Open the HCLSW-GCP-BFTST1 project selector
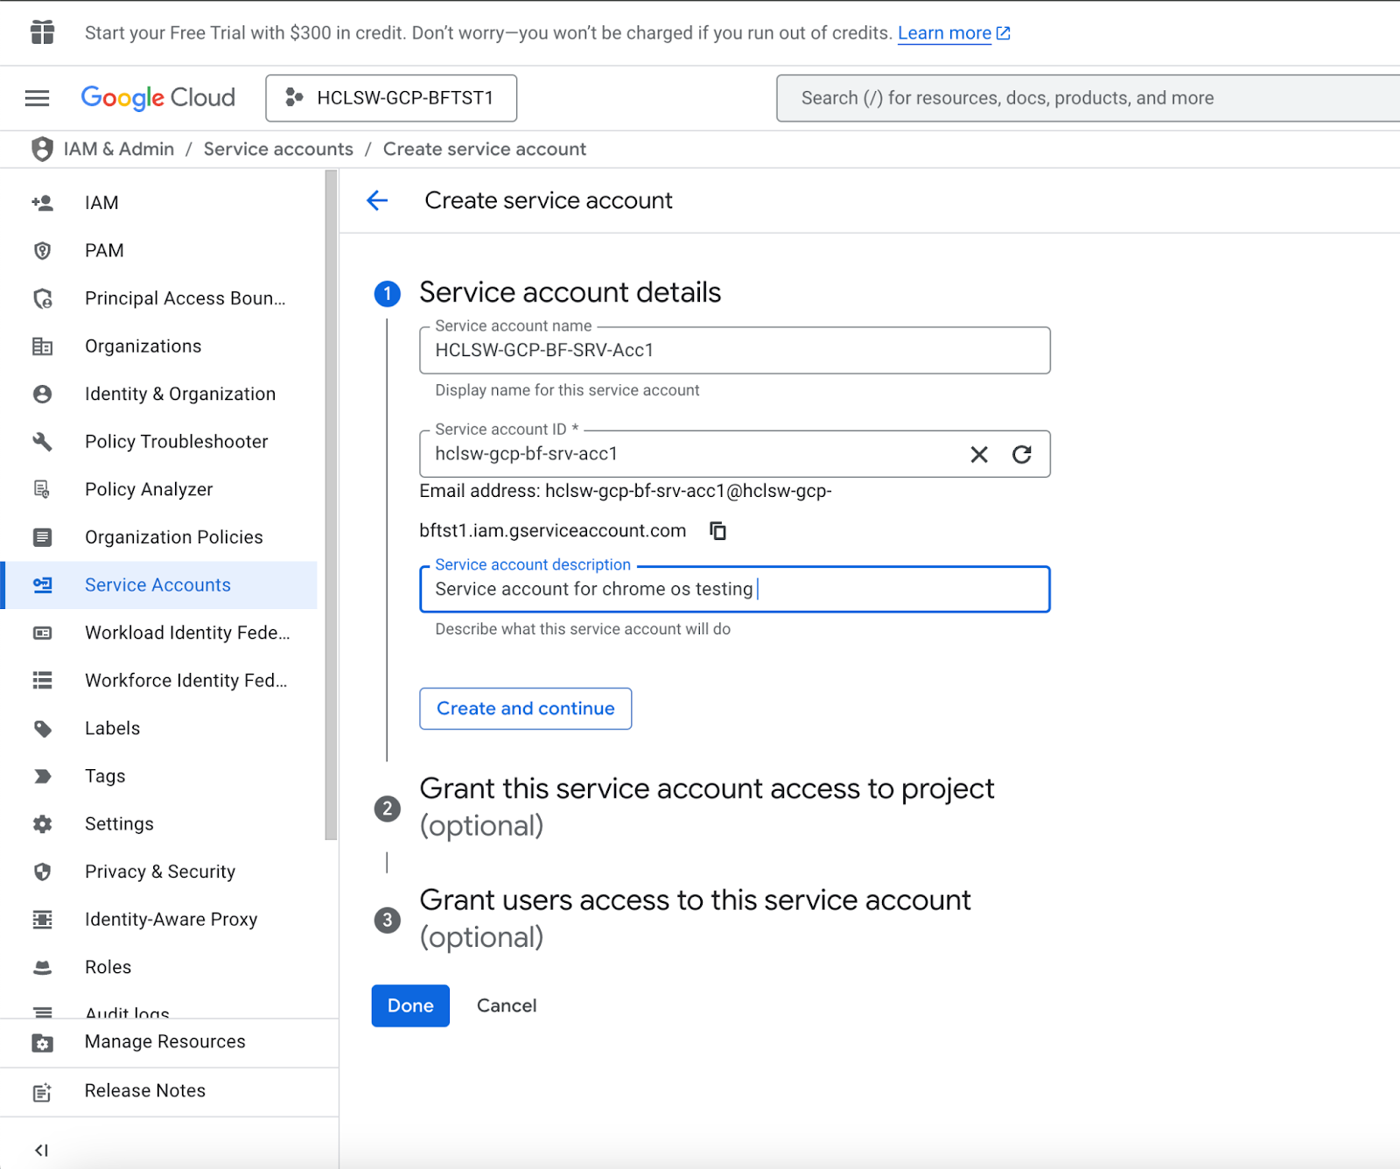This screenshot has width=1400, height=1169. point(391,98)
